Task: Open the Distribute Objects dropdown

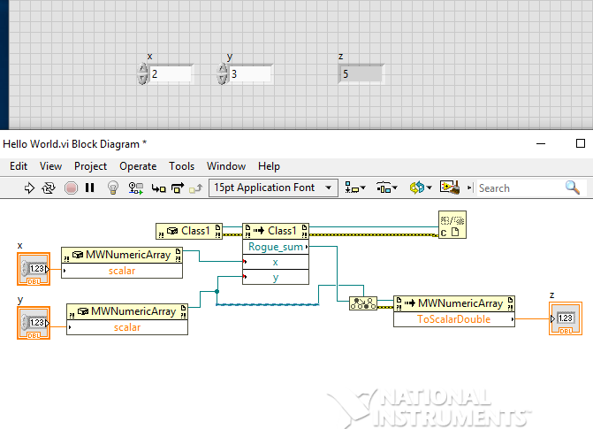Action: tap(386, 188)
